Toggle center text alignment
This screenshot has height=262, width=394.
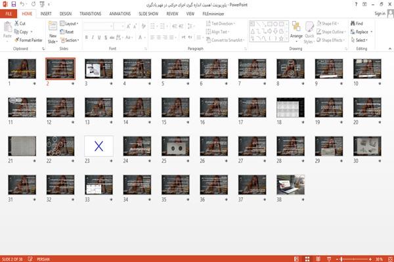[159, 37]
